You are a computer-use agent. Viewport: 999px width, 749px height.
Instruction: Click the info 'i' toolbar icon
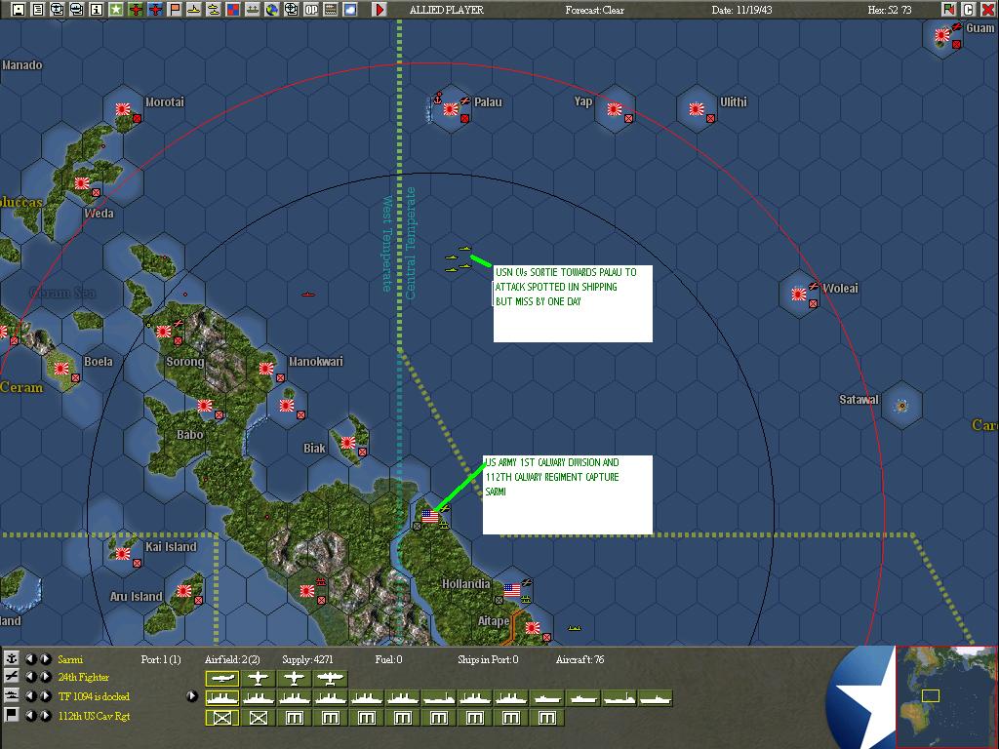(97, 9)
